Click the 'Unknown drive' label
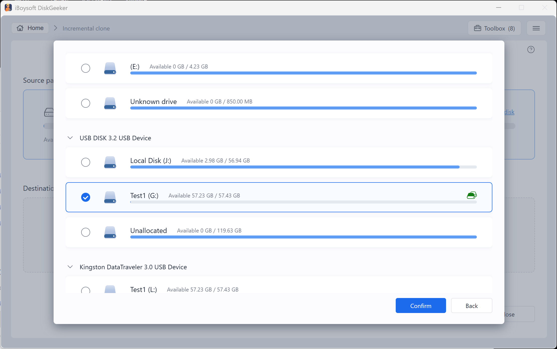The width and height of the screenshot is (557, 349). [154, 101]
